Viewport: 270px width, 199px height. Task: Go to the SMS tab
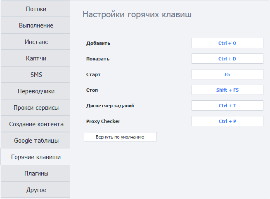coord(36,75)
